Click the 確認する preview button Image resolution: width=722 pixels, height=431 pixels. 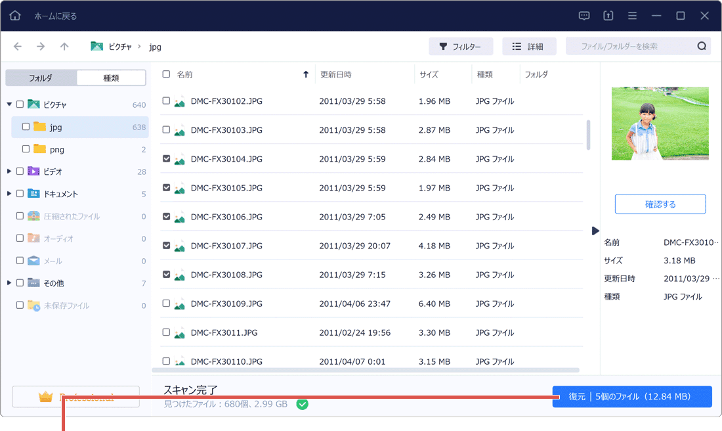coord(660,204)
